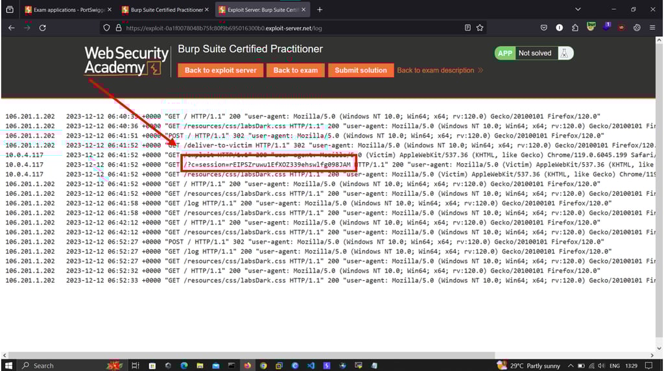
Task: Click ENG language indicator in tray
Action: 615,366
